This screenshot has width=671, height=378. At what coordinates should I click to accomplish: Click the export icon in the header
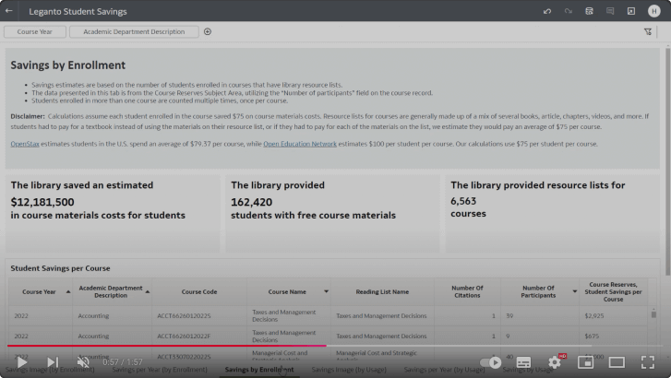click(631, 11)
